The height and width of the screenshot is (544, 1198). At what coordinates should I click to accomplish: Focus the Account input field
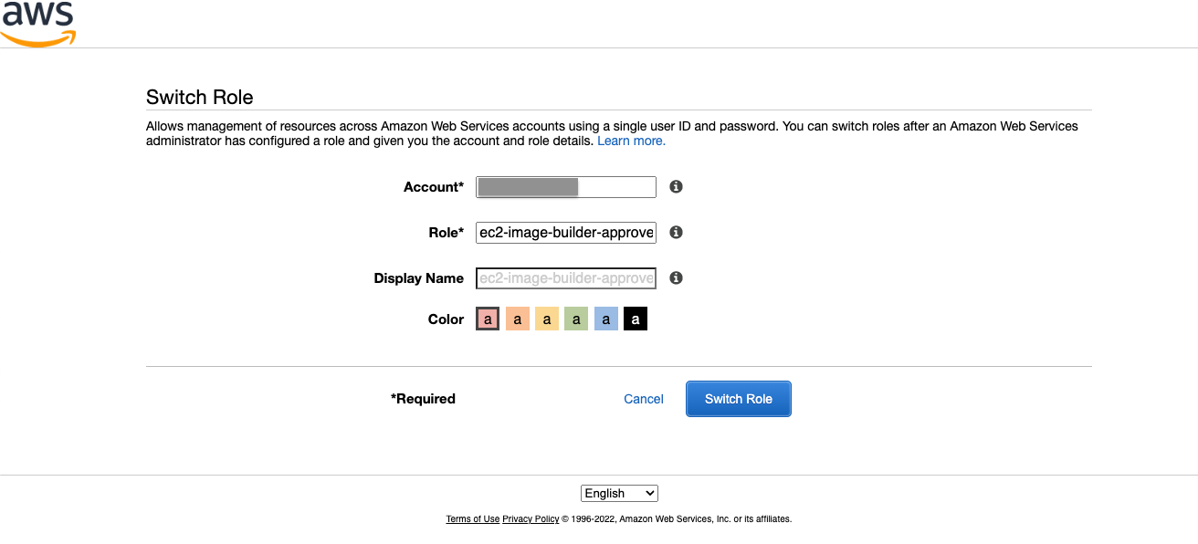click(566, 187)
